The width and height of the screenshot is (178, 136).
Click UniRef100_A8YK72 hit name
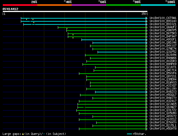tap(163, 116)
